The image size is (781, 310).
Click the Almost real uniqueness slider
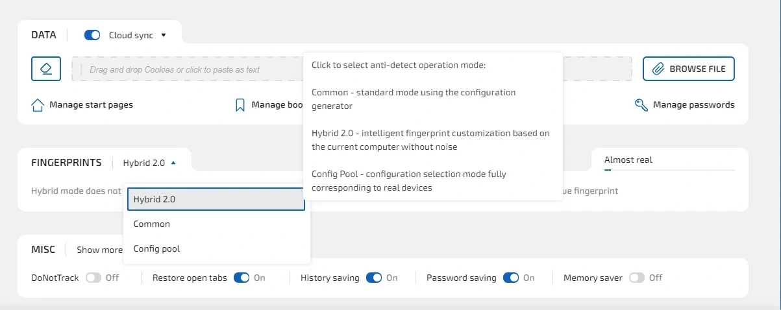pos(669,170)
